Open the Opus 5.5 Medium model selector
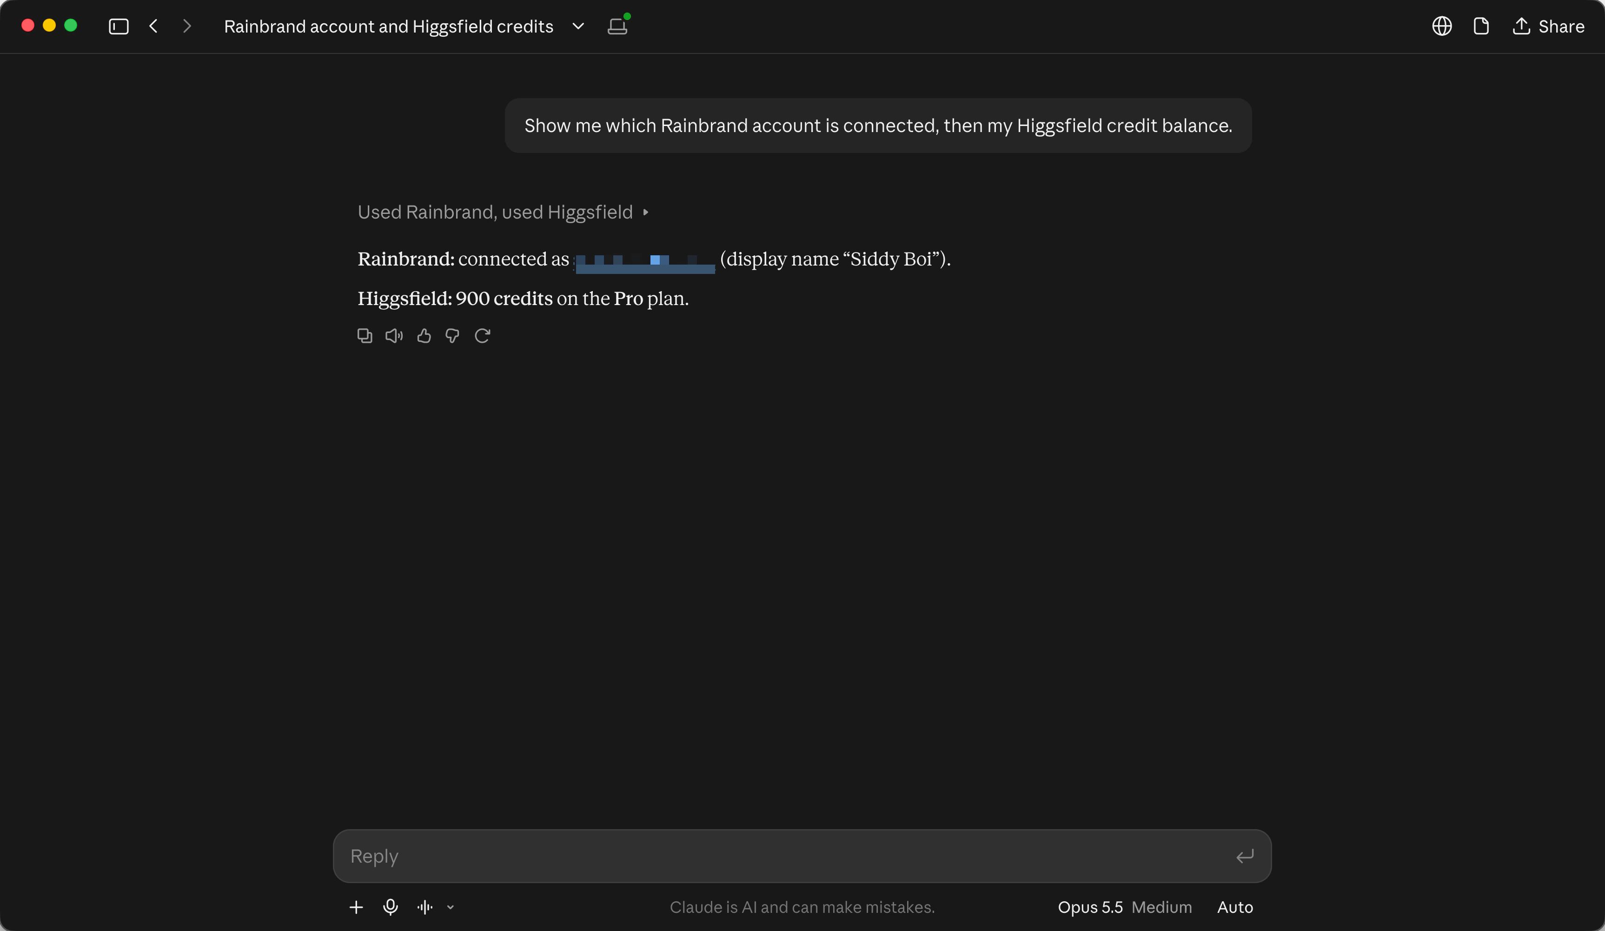Screen dimensions: 1605x931 coord(1125,907)
